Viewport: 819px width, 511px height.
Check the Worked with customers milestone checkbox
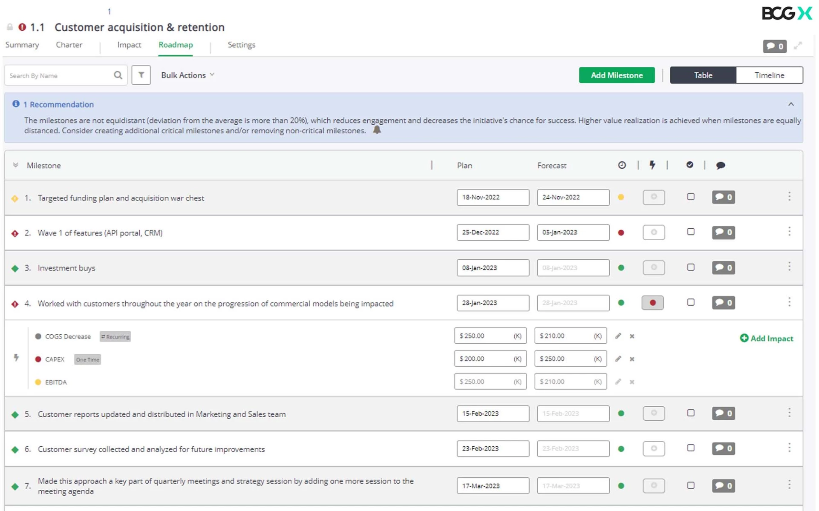point(691,302)
